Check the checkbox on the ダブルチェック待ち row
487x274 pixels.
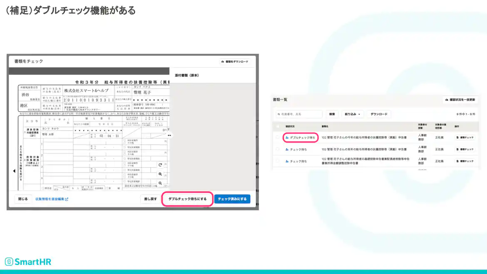[277, 137]
